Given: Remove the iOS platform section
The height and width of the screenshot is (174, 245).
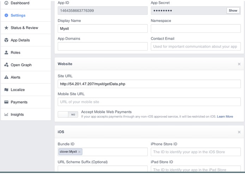Looking at the screenshot, I should [239, 132].
